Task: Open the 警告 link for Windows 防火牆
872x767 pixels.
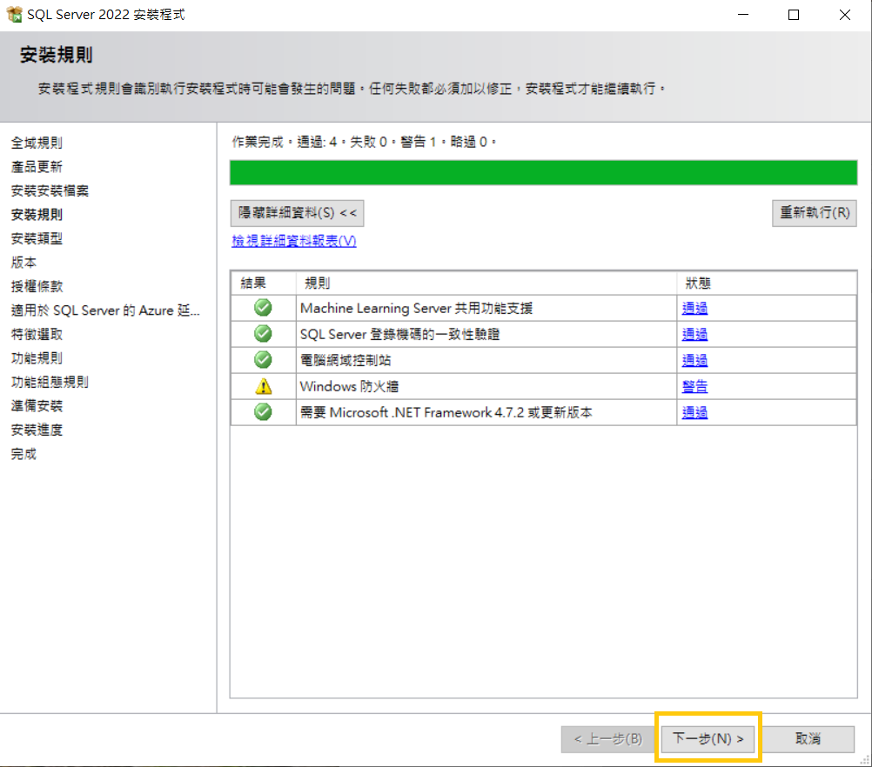Action: 694,386
